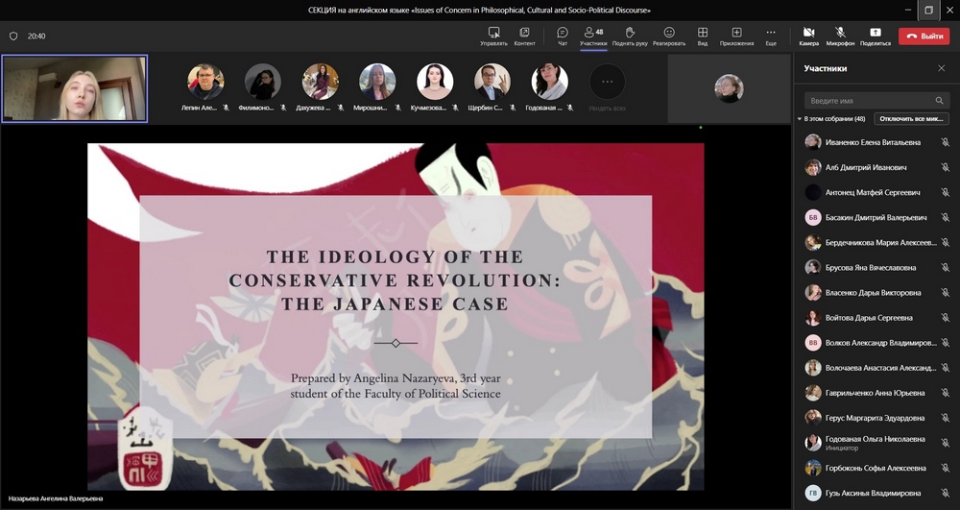This screenshot has width=960, height=510.
Task: Raise hand with Поднять руку button
Action: 630,36
